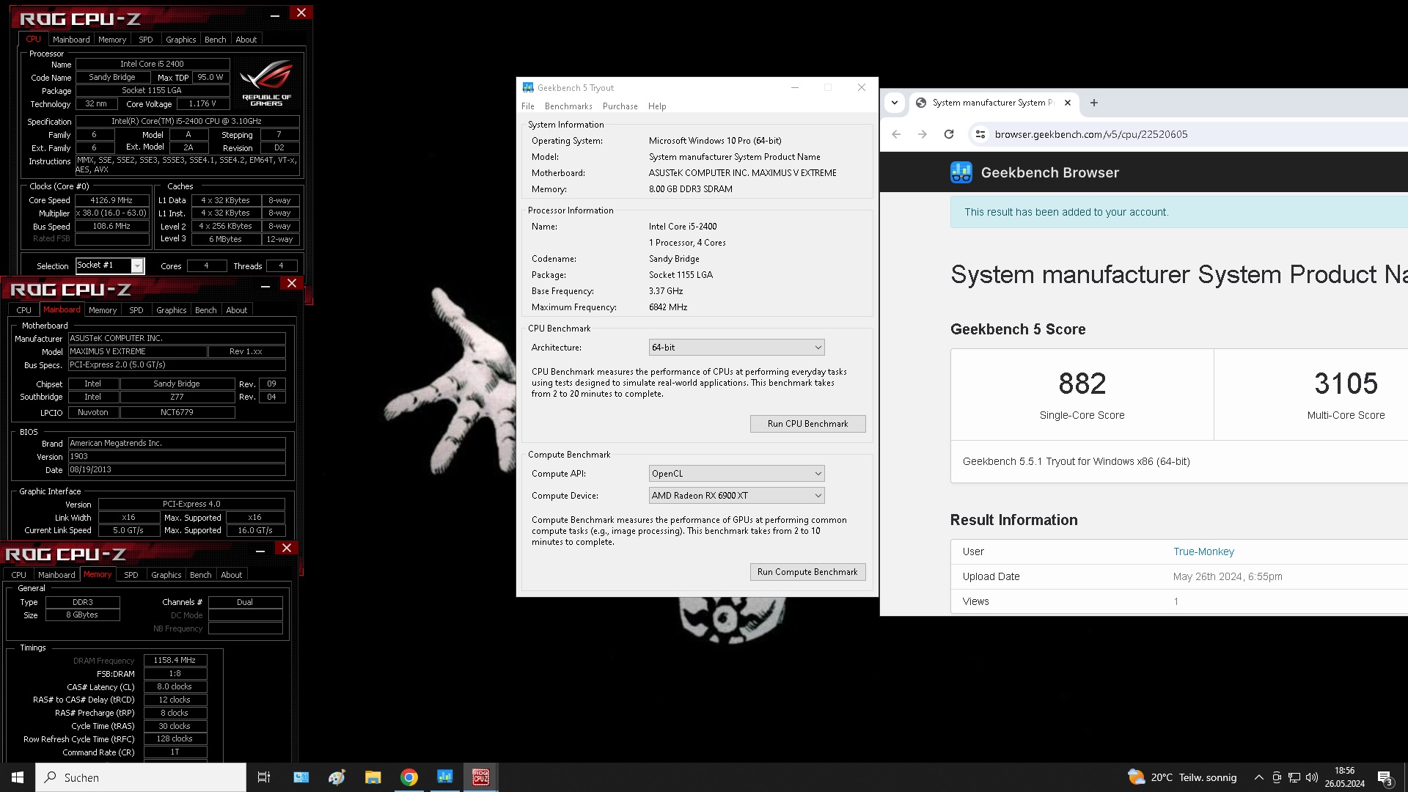Open the weather widget in taskbar
The image size is (1408, 792).
click(x=1182, y=777)
